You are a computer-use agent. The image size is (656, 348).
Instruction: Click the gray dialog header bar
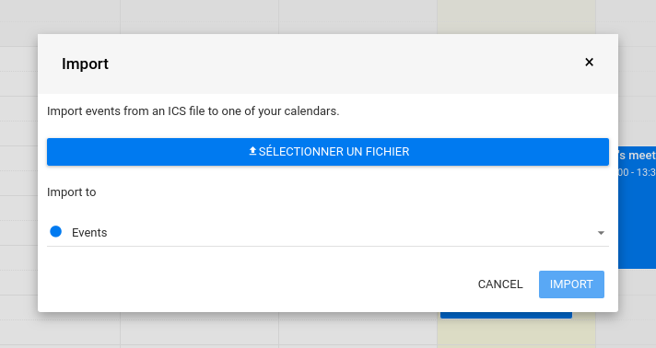(328, 64)
